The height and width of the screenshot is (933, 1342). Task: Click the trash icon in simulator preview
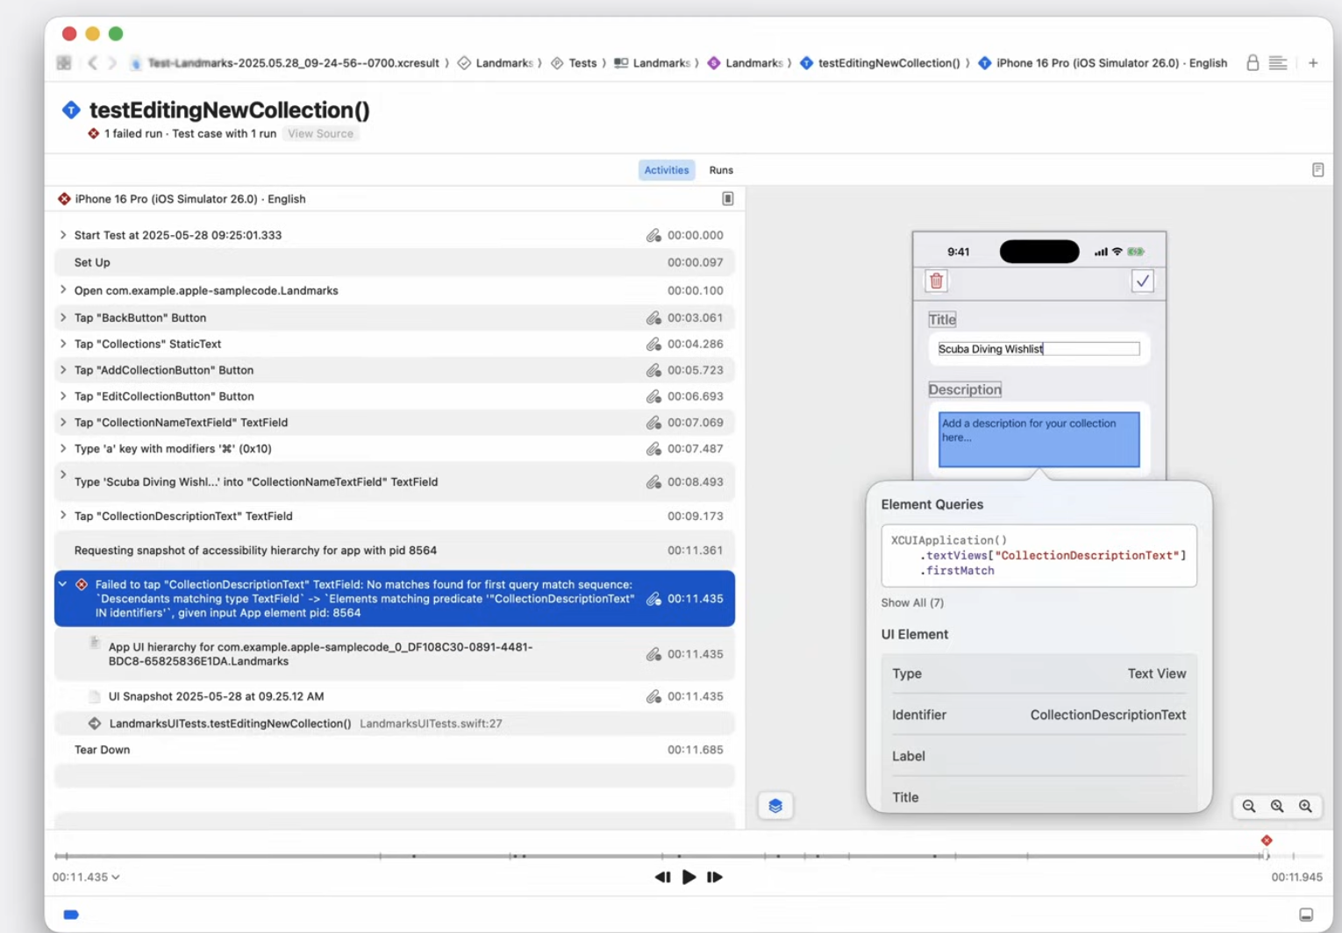tap(936, 281)
